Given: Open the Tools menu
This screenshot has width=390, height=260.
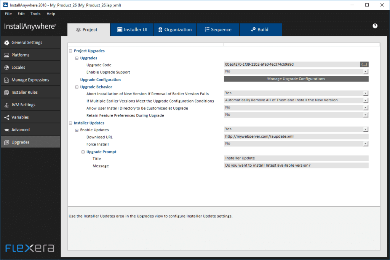Looking at the screenshot, I should coord(35,14).
